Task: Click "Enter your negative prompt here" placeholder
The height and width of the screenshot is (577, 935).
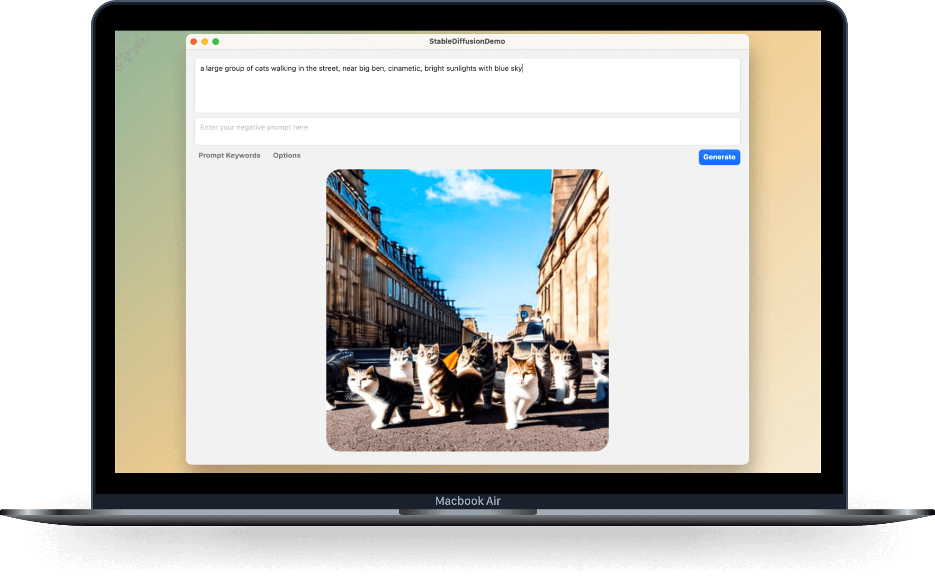Action: tap(254, 127)
